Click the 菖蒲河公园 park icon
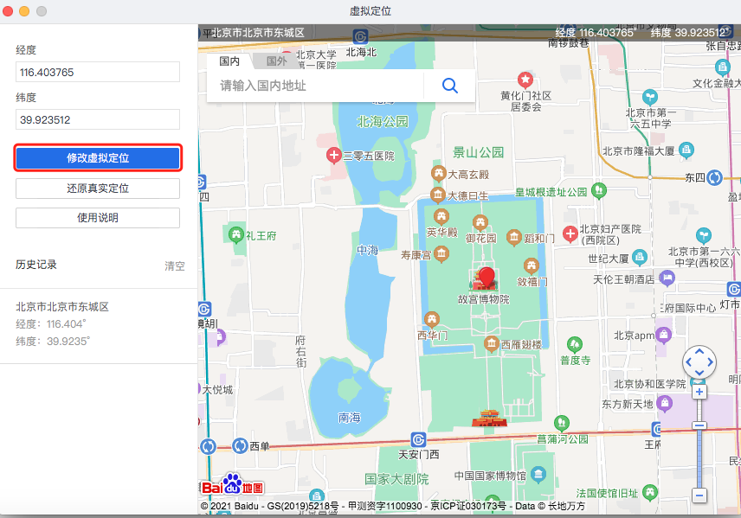741x518 pixels. click(562, 423)
